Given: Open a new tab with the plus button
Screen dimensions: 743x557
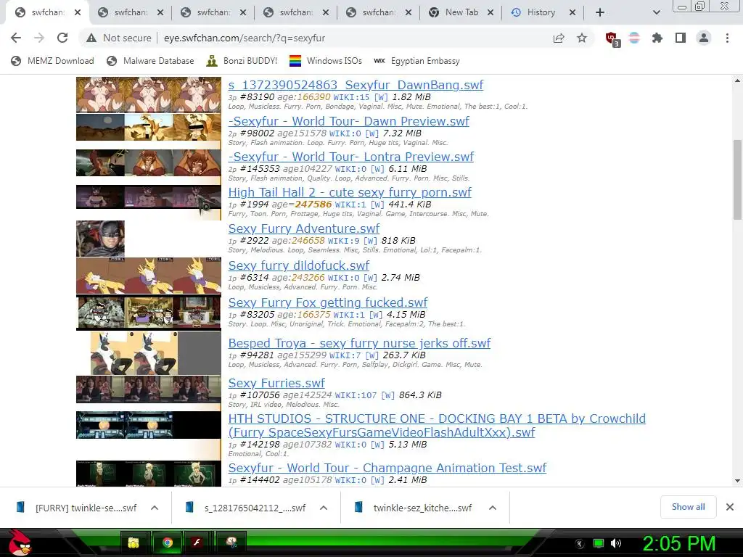Looking at the screenshot, I should [600, 12].
